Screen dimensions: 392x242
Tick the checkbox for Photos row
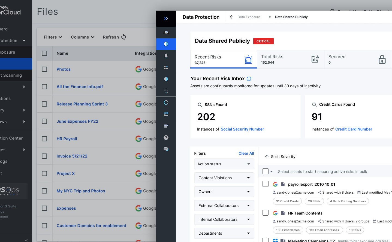(x=44, y=69)
